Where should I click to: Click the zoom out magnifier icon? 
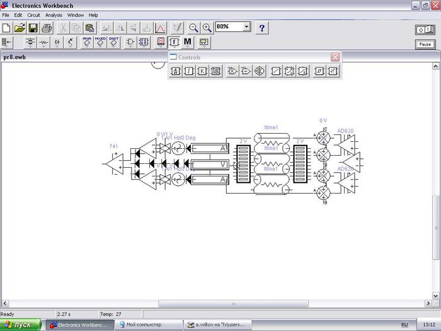click(194, 28)
